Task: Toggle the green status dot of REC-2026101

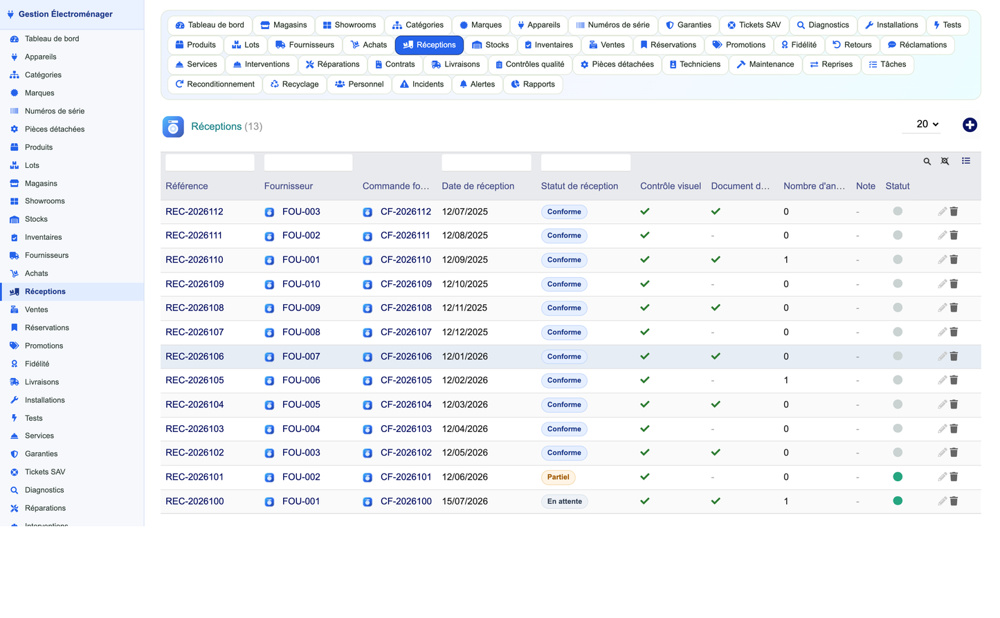Action: coord(898,476)
